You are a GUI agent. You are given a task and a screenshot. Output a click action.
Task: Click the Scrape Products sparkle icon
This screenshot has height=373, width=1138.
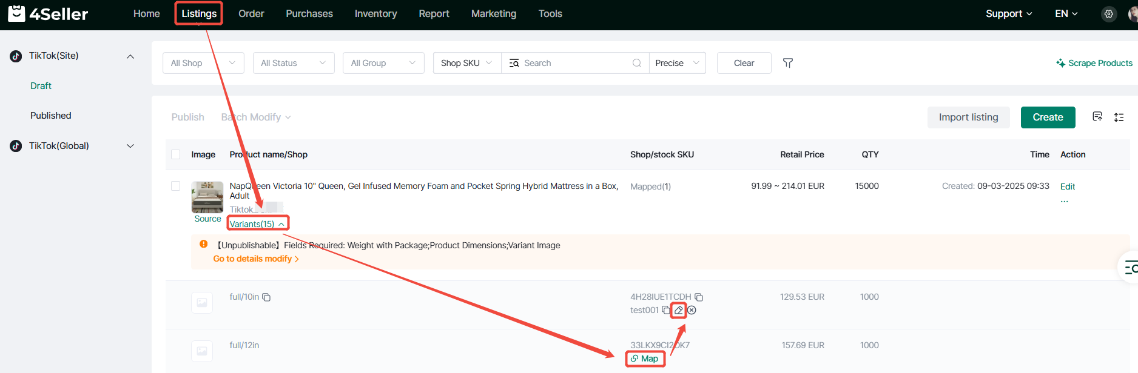coord(1060,63)
